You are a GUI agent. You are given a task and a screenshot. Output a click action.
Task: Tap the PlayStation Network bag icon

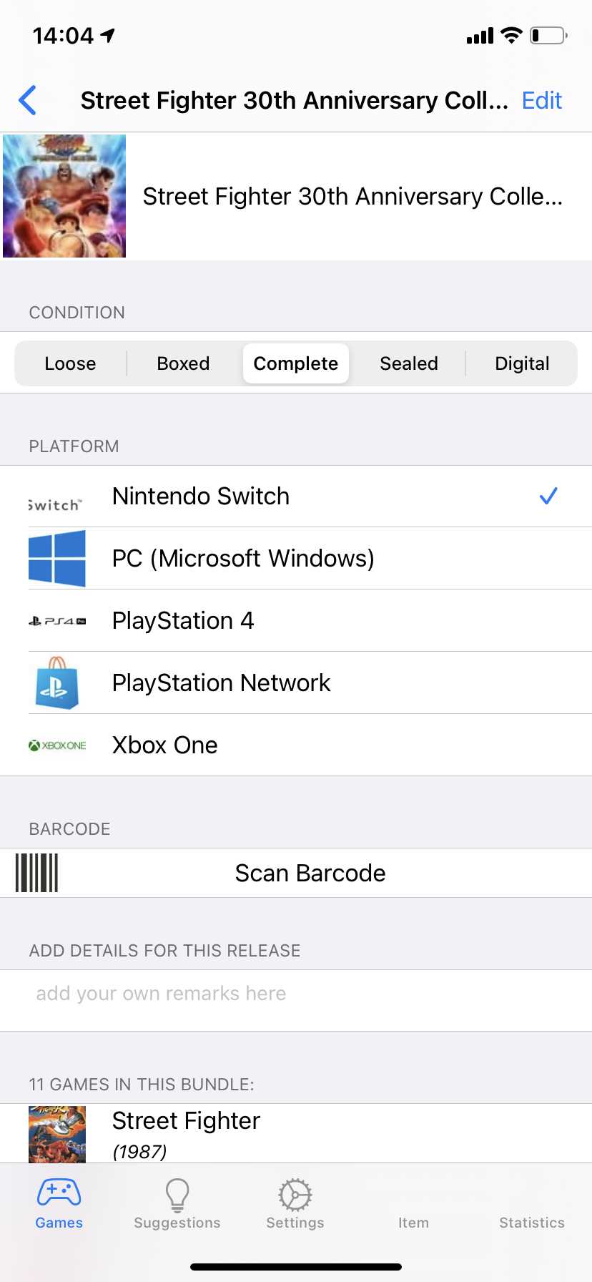[x=57, y=683]
